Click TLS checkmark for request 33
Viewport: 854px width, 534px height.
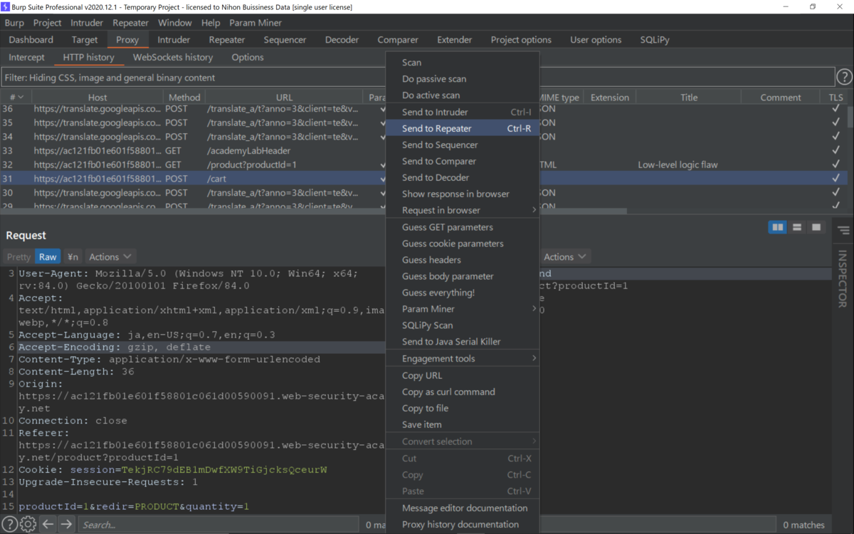pos(835,151)
